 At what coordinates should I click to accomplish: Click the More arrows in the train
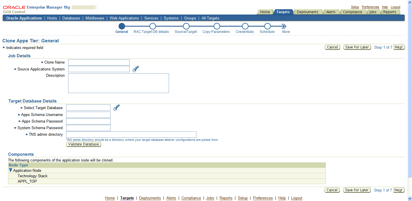point(284,26)
